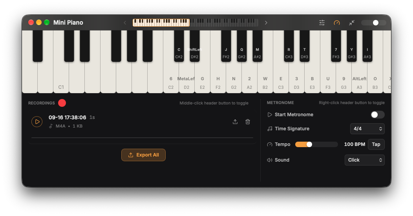Play the F#2 black key
This screenshot has width=413, height=216.
[x=226, y=46]
